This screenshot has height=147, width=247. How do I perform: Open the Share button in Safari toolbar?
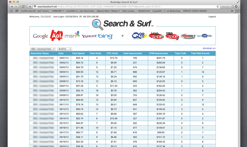(23, 7)
